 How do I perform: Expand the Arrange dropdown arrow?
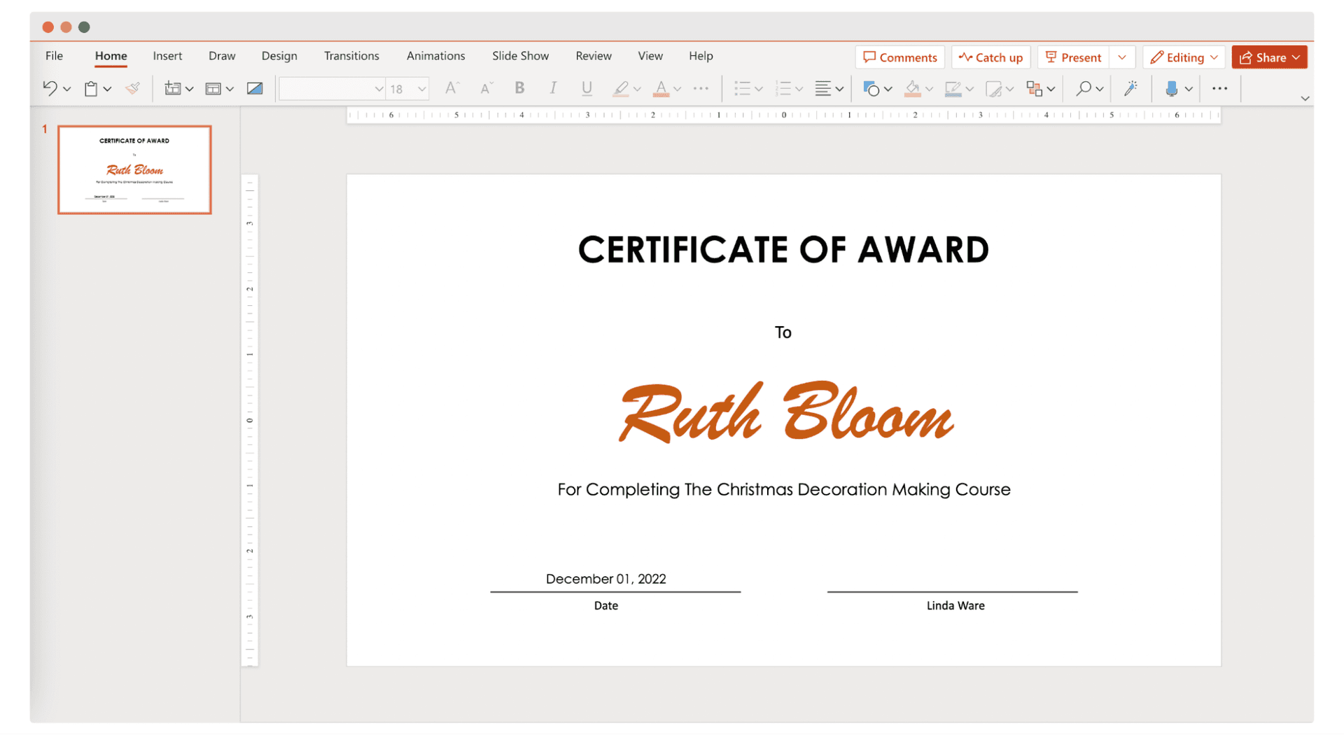tap(1051, 89)
